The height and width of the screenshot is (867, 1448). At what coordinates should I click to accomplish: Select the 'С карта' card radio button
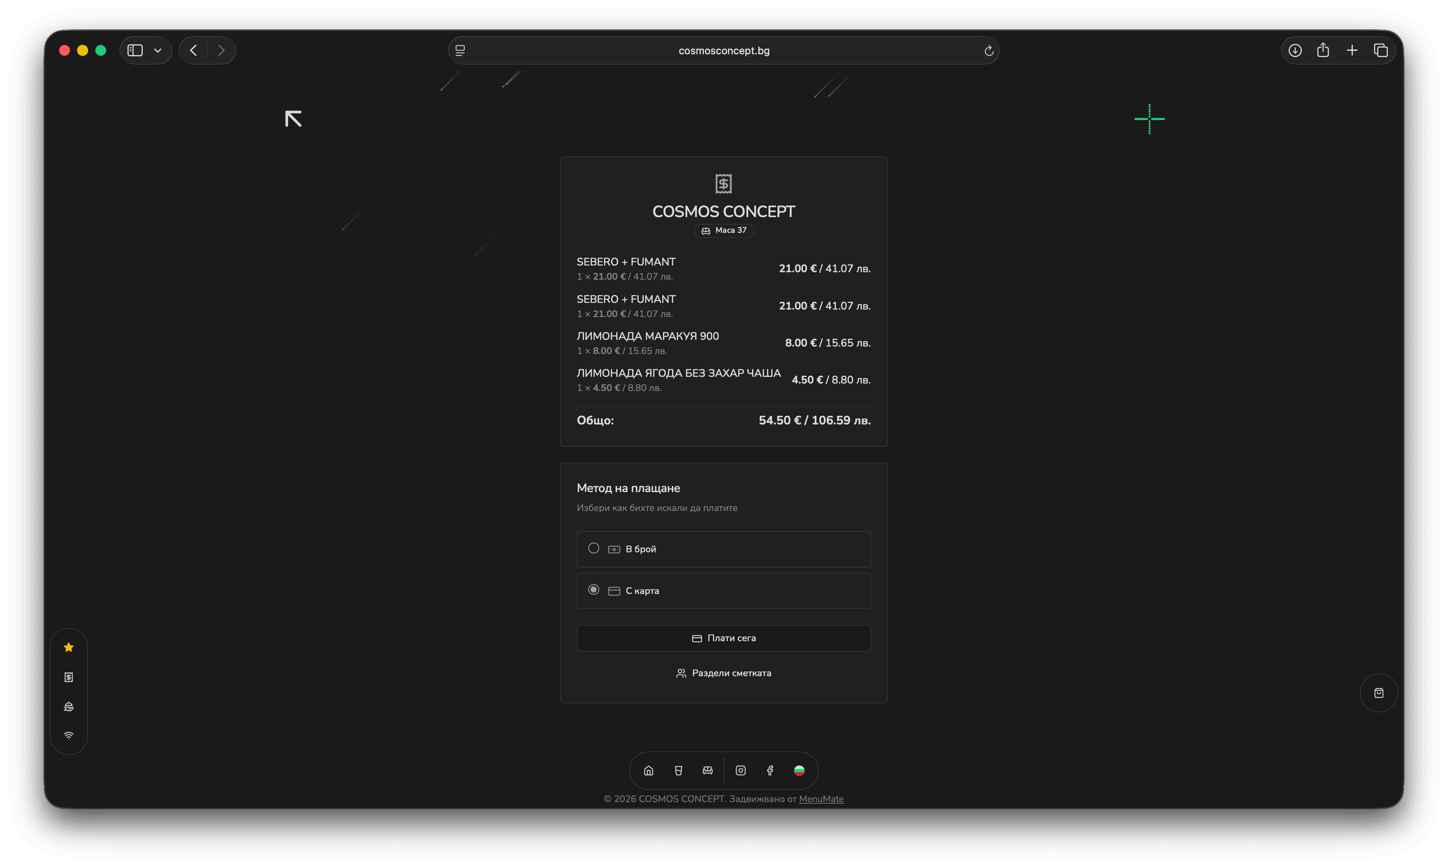594,590
